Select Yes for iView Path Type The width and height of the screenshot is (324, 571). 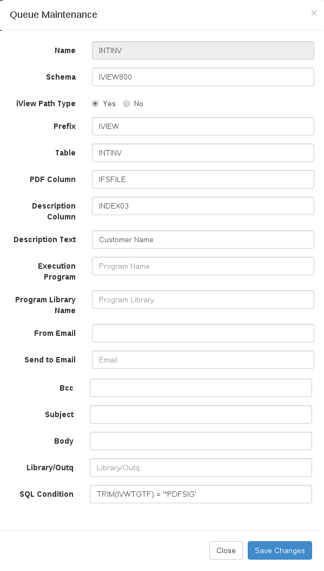tap(95, 103)
